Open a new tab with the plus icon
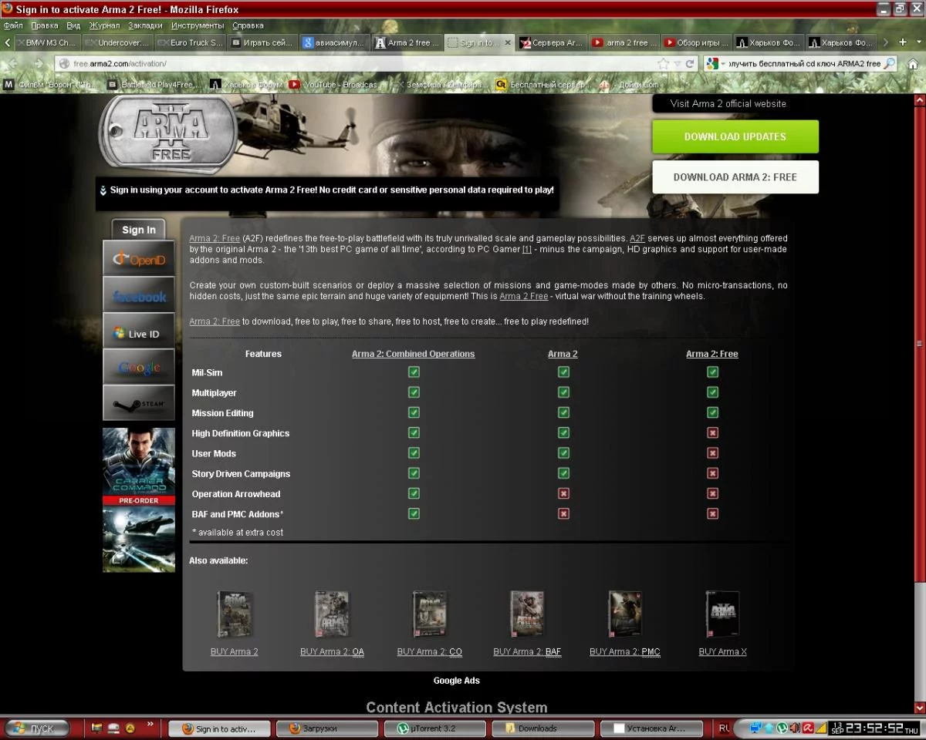Viewport: 926px width, 740px height. (902, 42)
